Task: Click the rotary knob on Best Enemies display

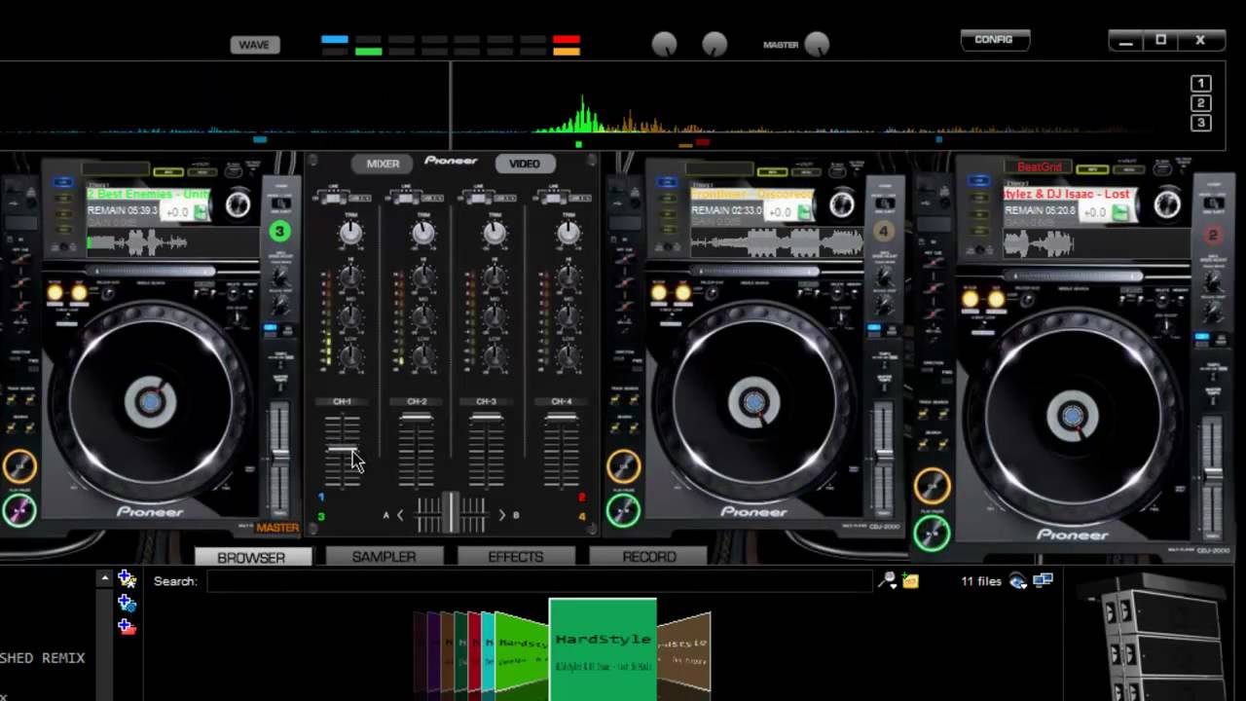Action: [238, 203]
